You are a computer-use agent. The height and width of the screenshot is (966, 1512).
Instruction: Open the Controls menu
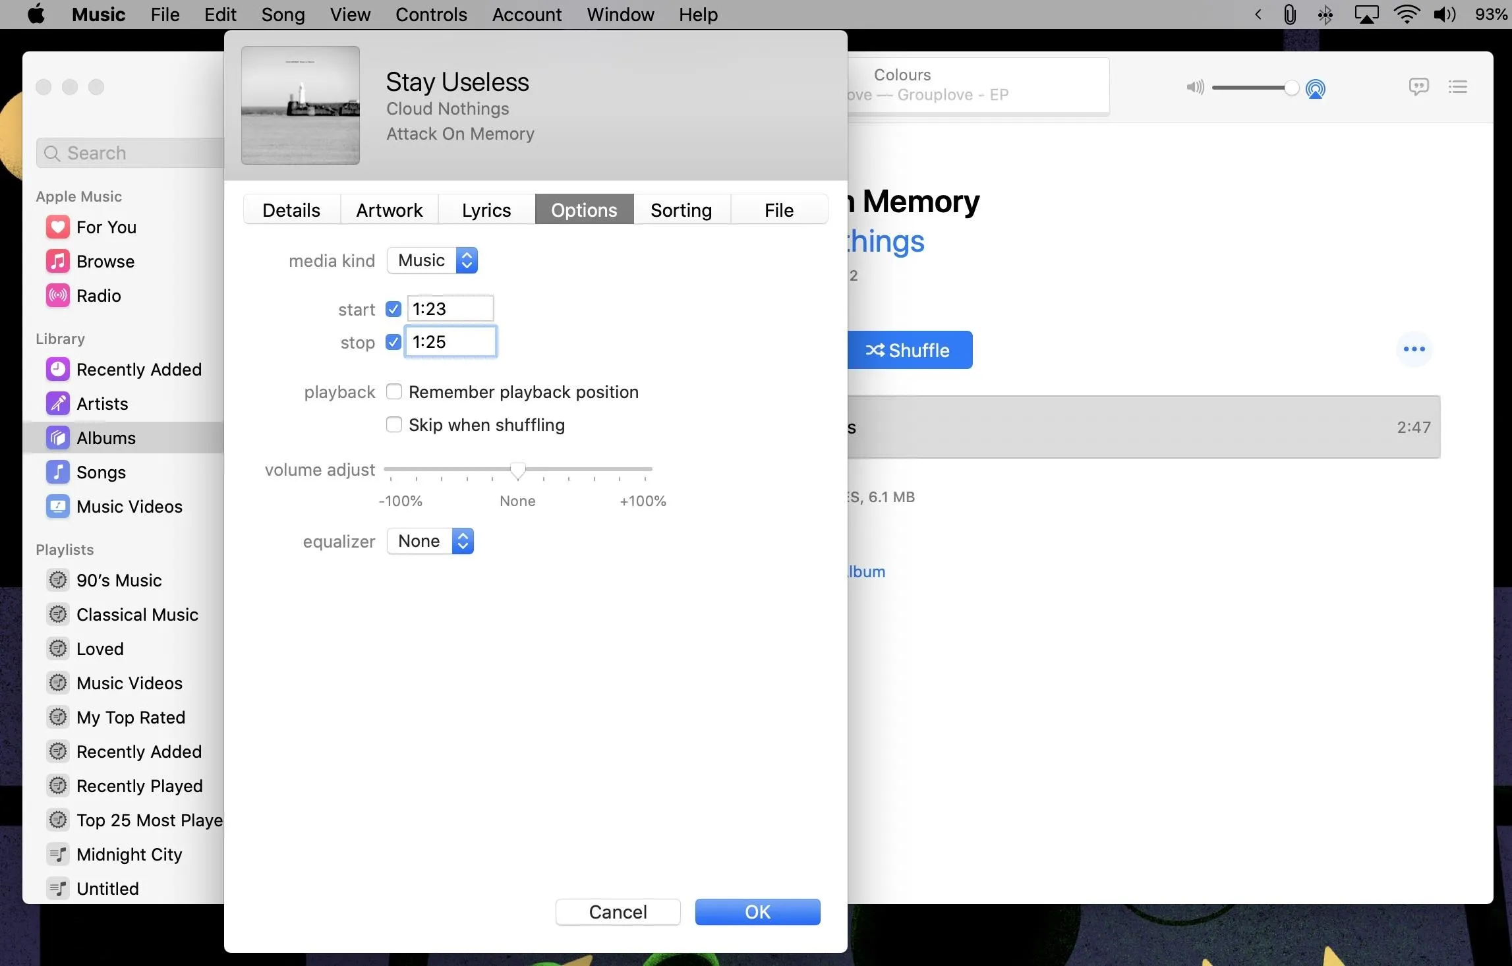pyautogui.click(x=431, y=14)
